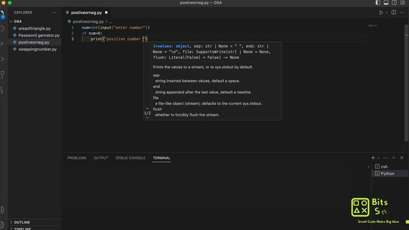Show next signature with down arrow
The height and width of the screenshot is (230, 409).
(x=148, y=118)
